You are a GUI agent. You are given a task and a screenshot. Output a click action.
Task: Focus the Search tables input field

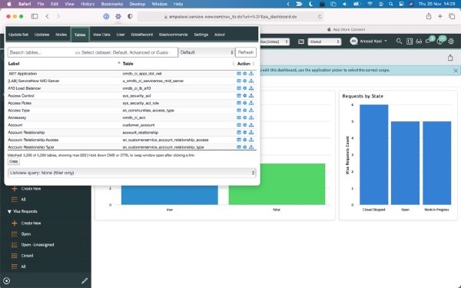(93, 52)
